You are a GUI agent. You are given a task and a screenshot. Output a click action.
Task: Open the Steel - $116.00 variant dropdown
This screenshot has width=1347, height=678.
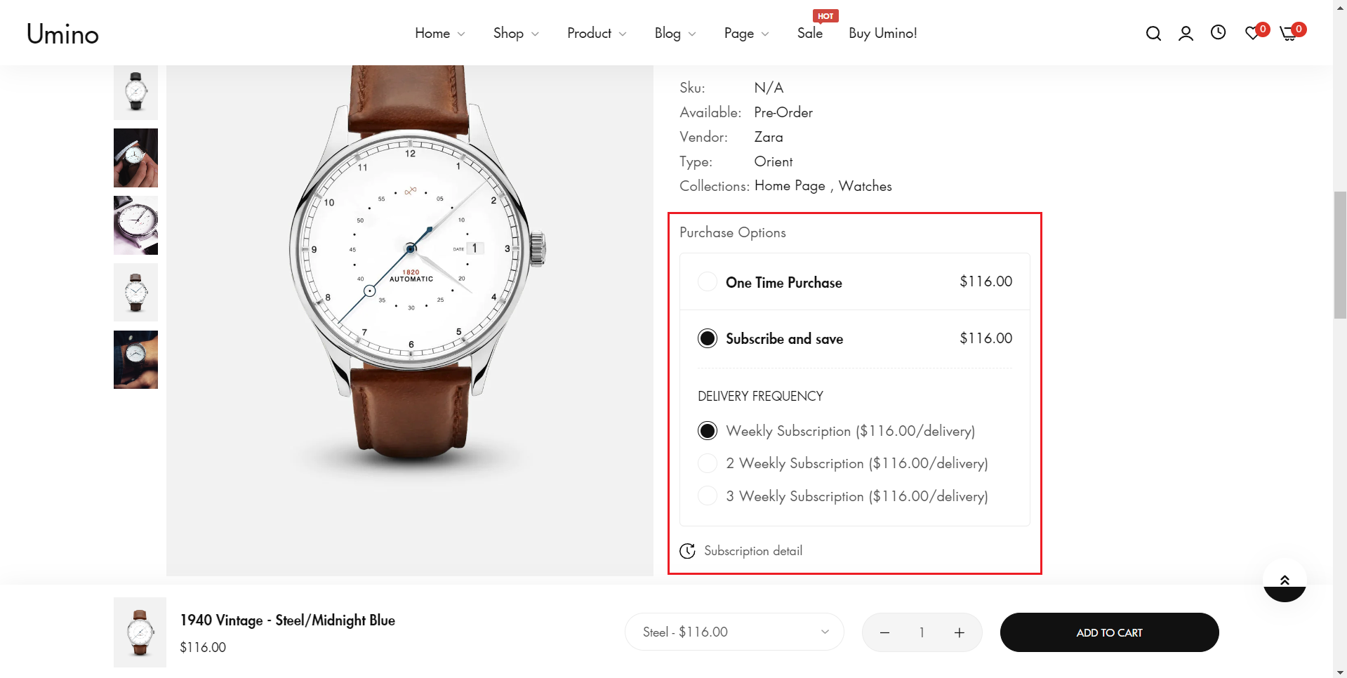(734, 632)
